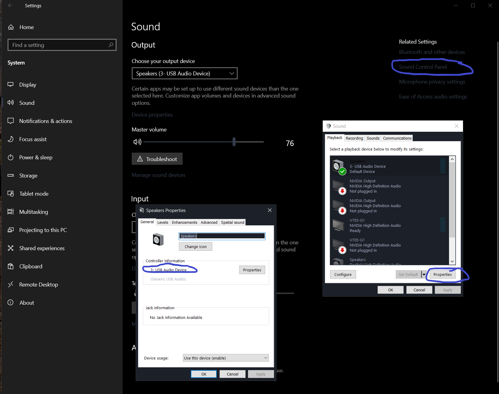499x394 pixels.
Task: Click the master volume slider handle
Action: pos(234,142)
